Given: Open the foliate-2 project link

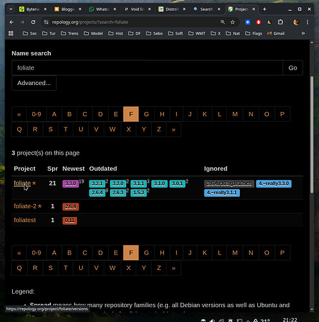Looking at the screenshot, I should click(25, 206).
